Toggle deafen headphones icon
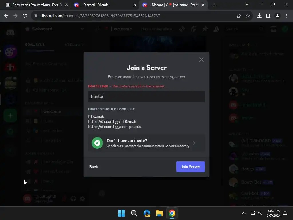Viewport: 293px width, 220px height. (x=73, y=198)
